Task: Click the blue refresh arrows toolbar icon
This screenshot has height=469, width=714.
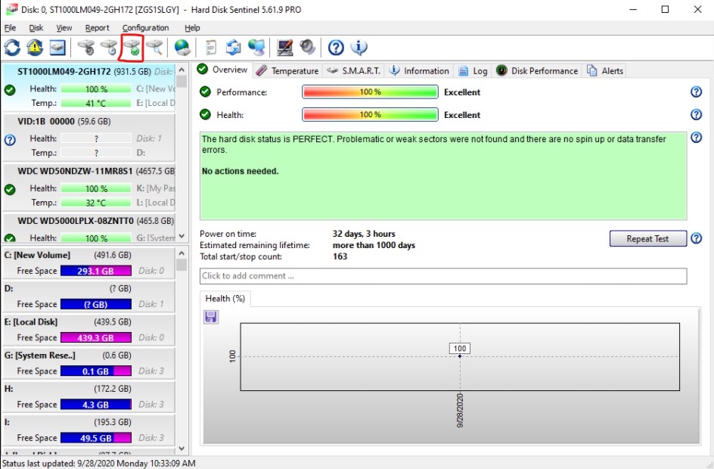Action: (12, 48)
